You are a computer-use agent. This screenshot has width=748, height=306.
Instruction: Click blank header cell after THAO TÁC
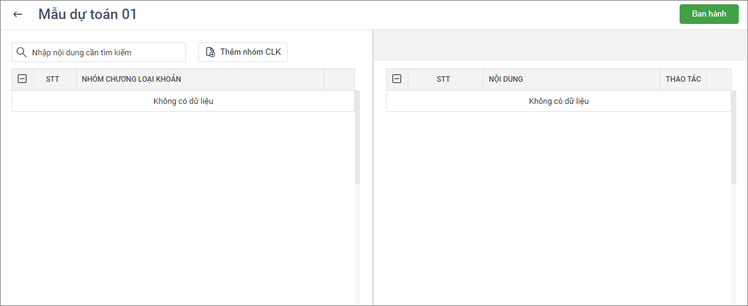[x=718, y=79]
